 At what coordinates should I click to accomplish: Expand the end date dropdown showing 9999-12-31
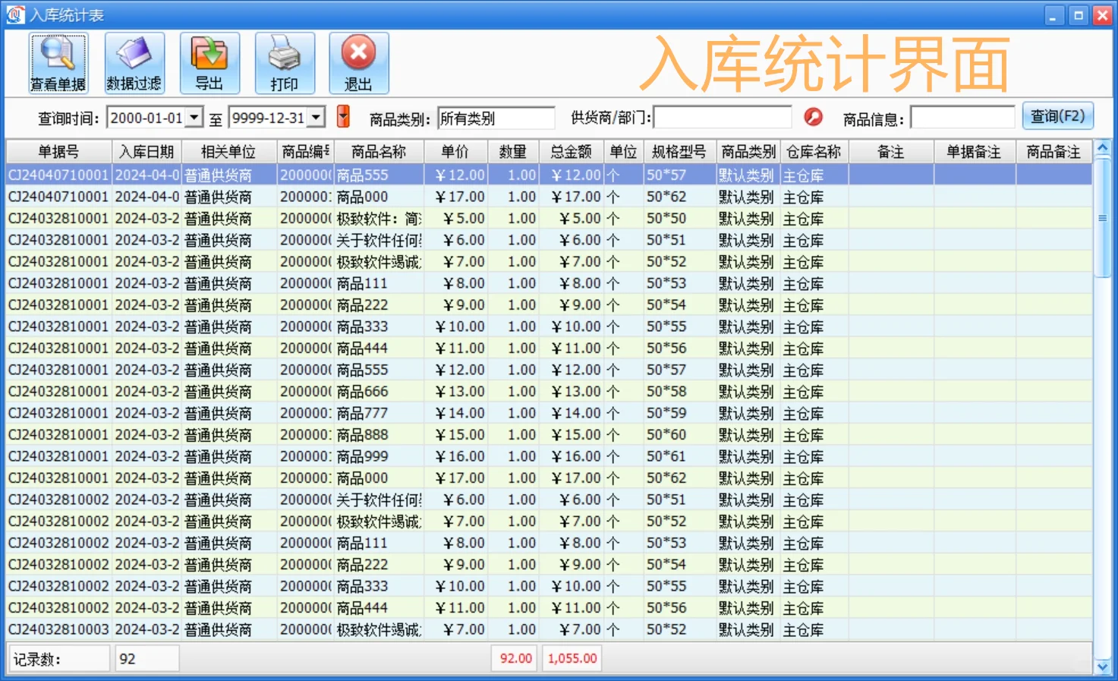point(317,117)
